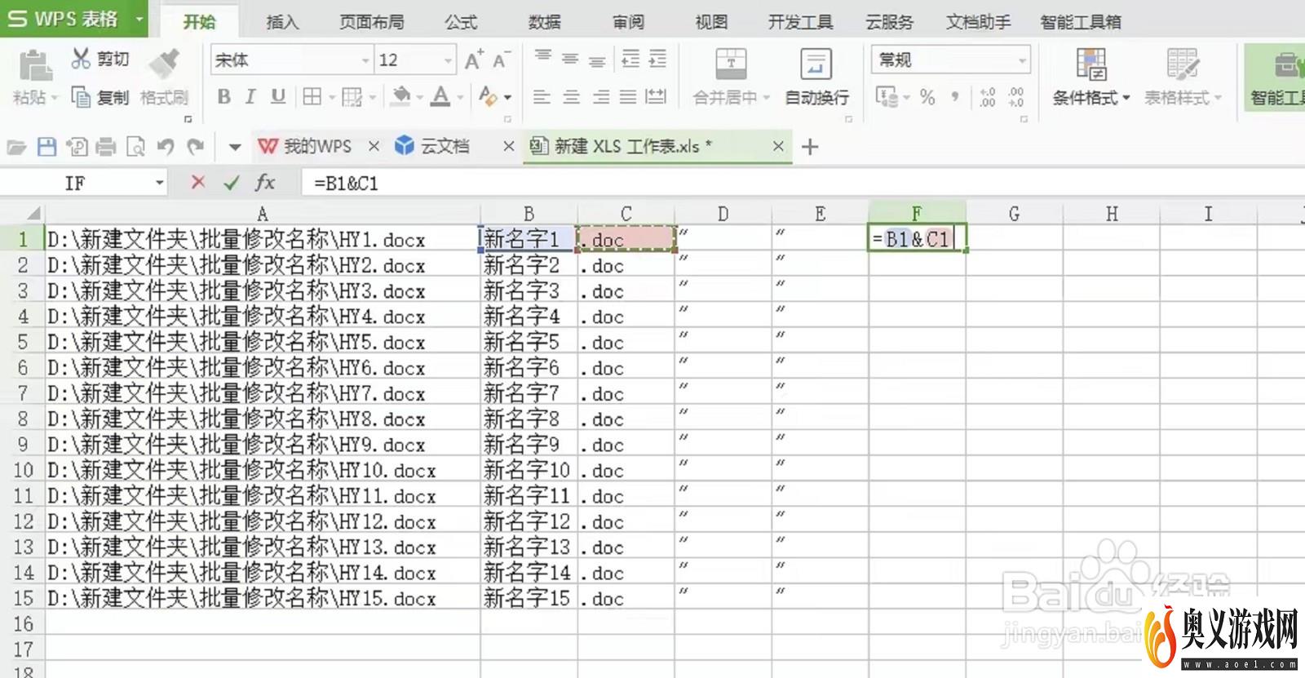This screenshot has width=1305, height=678.
Task: Open the Name Box dropdown arrow
Action: [x=160, y=183]
